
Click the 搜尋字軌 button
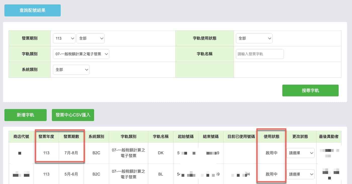(x=310, y=90)
